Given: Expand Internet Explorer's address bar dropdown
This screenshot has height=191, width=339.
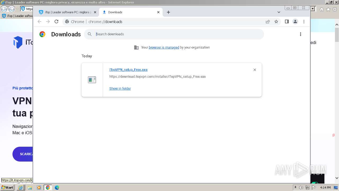Looking at the screenshot, I should click(313, 9).
